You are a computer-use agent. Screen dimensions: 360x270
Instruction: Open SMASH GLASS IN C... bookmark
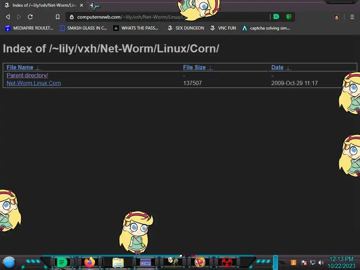(x=83, y=28)
